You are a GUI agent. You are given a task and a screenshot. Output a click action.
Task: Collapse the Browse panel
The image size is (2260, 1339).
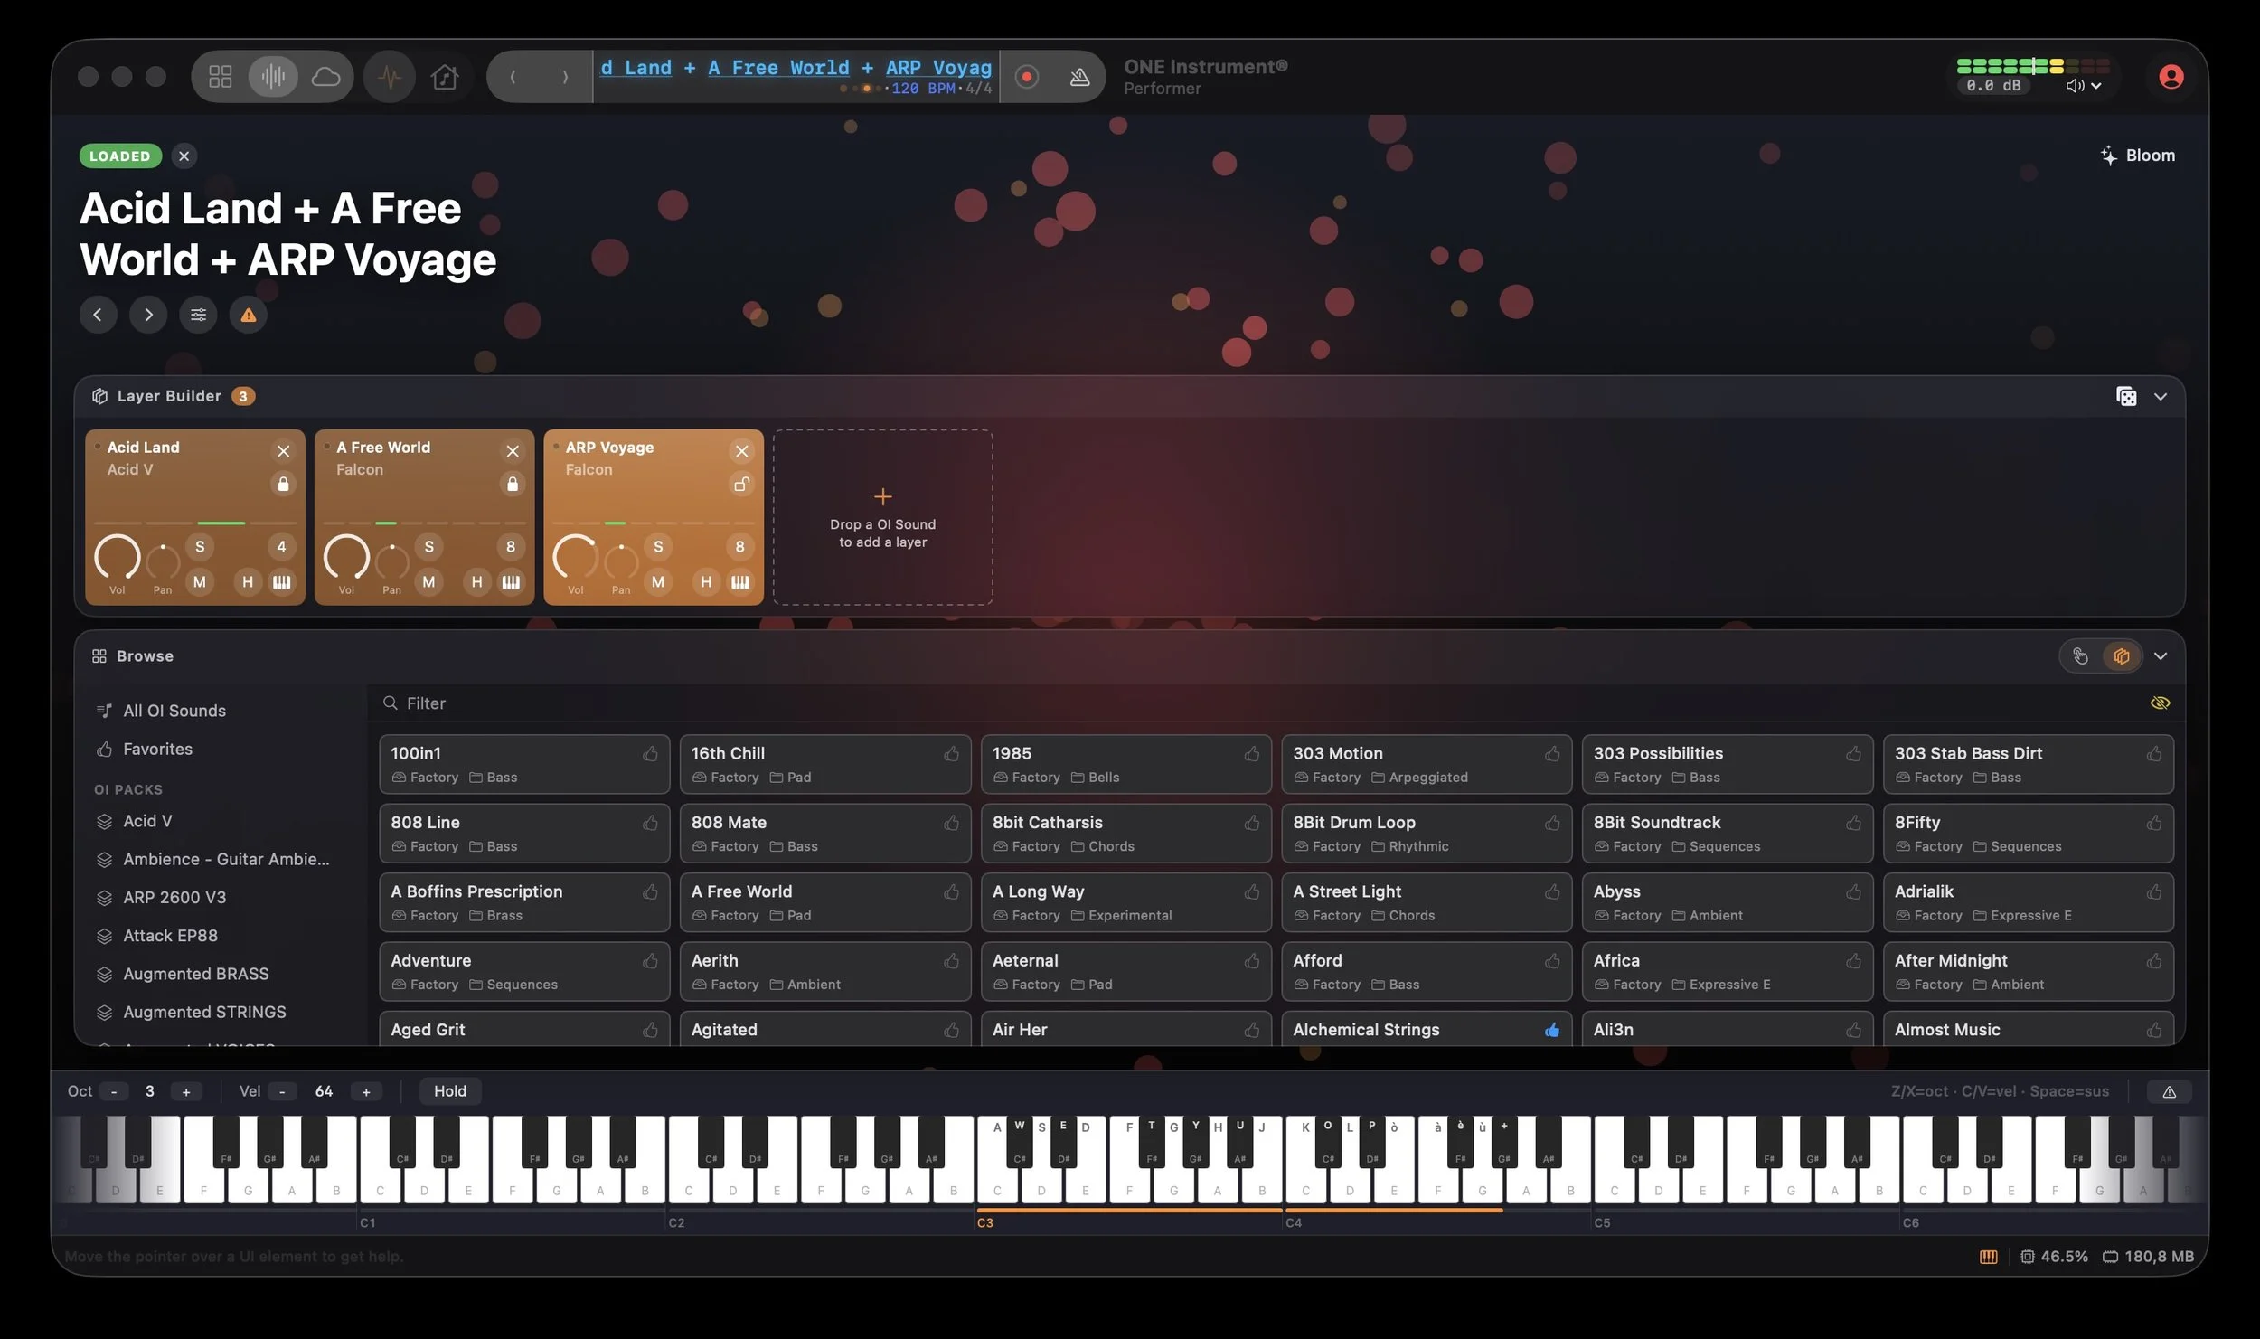[x=2161, y=655]
